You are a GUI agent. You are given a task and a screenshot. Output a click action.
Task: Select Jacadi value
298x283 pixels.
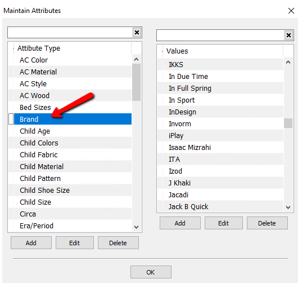tap(220, 194)
